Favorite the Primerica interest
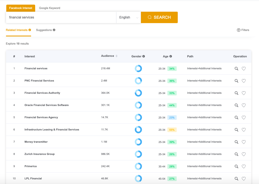Screen dimensions: 259x184 pyautogui.click(x=244, y=166)
